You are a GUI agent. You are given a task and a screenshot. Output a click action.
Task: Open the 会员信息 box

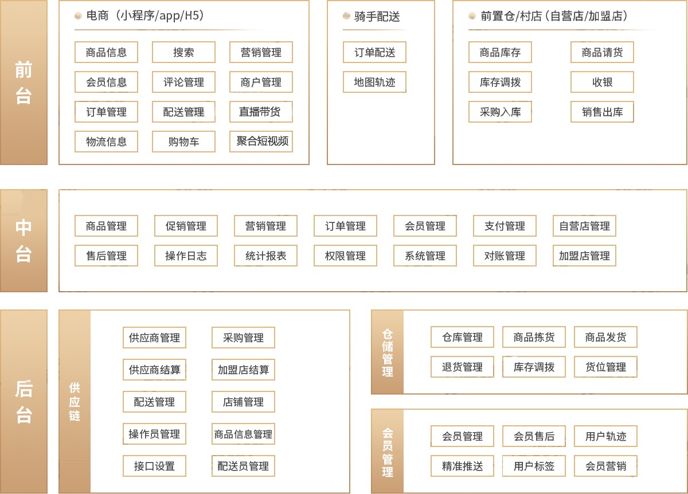pos(106,82)
